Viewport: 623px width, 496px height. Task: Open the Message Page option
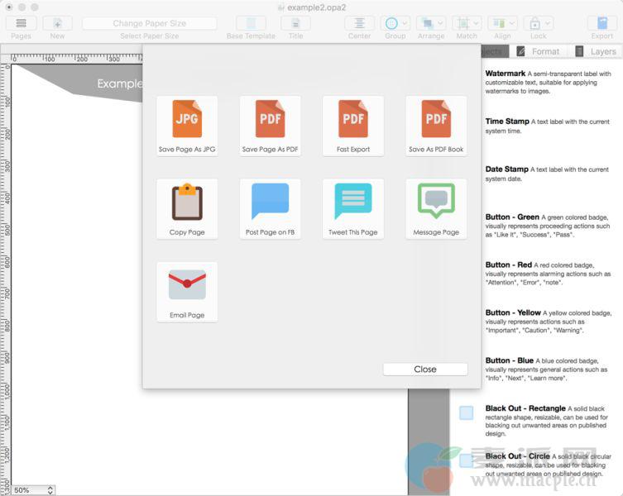[x=436, y=202]
